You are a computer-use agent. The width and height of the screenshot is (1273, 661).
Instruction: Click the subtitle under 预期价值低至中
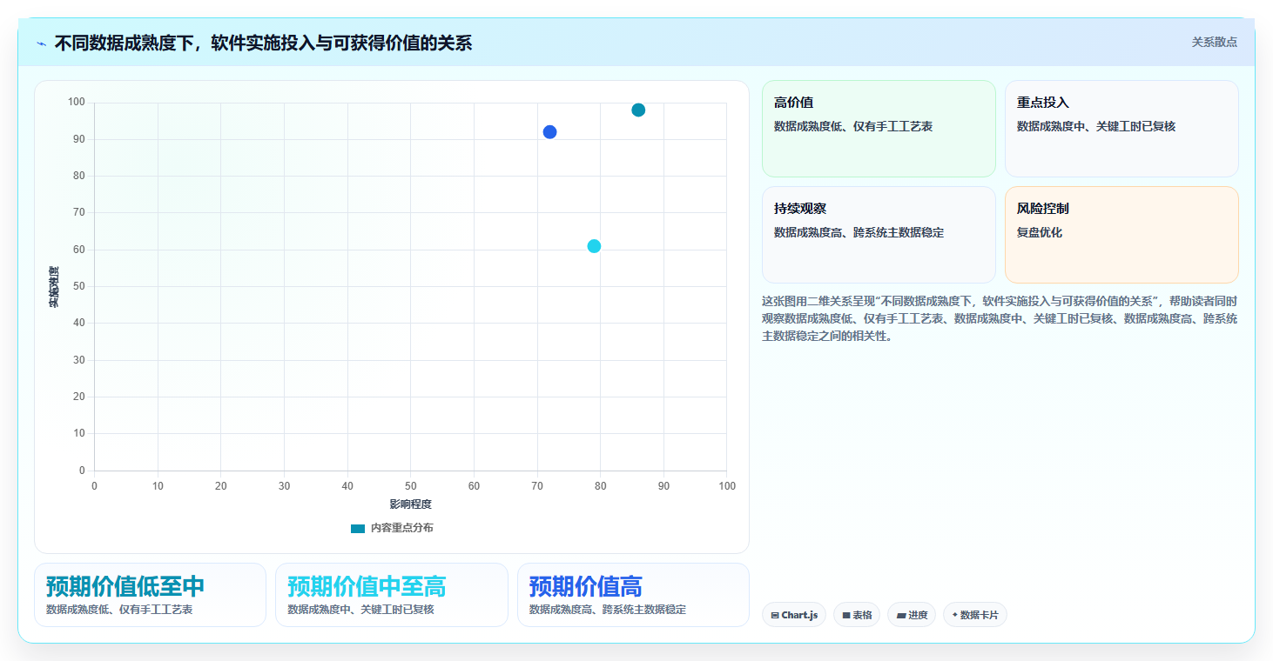pos(119,610)
